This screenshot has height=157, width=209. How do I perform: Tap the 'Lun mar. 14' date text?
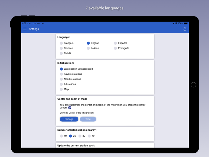(x=38, y=23)
